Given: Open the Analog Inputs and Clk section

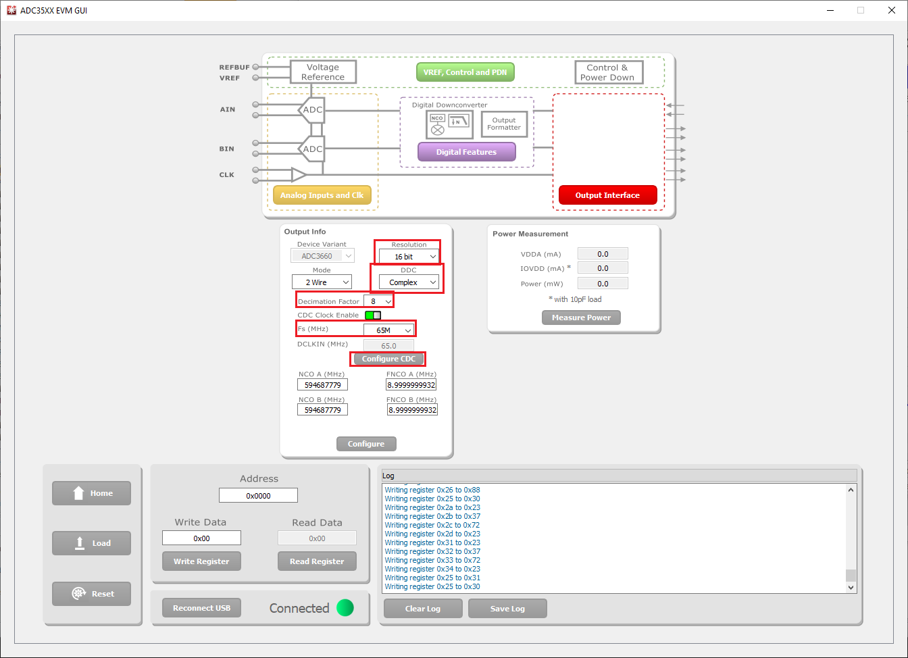Looking at the screenshot, I should tap(322, 195).
